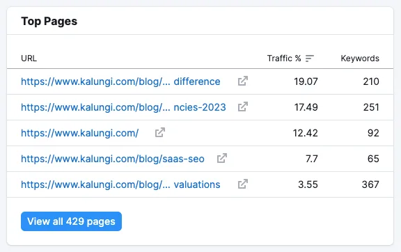The height and width of the screenshot is (252, 401).
Task: Select the keywords count 210
Action: tap(371, 81)
